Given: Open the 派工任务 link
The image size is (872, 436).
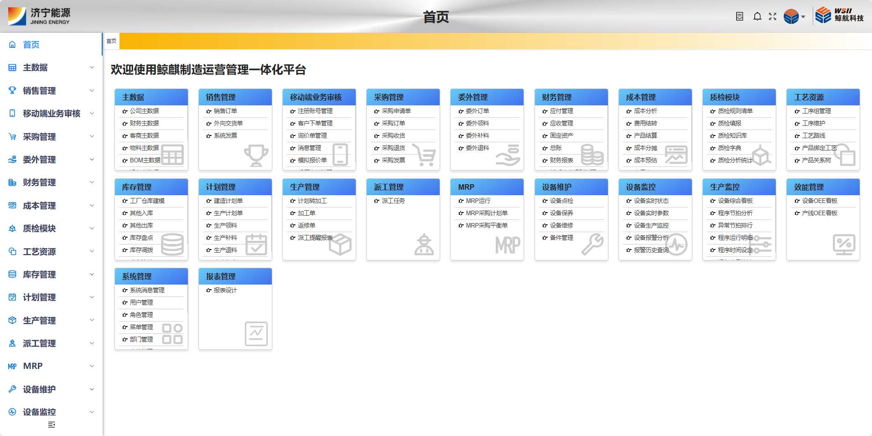Looking at the screenshot, I should 393,201.
